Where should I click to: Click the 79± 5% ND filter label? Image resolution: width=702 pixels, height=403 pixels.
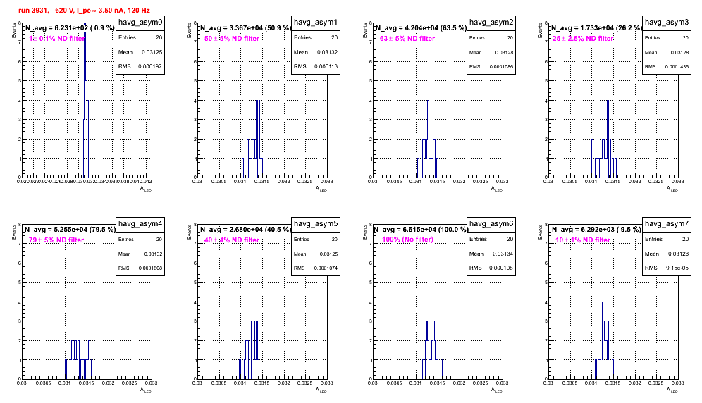pyautogui.click(x=56, y=240)
